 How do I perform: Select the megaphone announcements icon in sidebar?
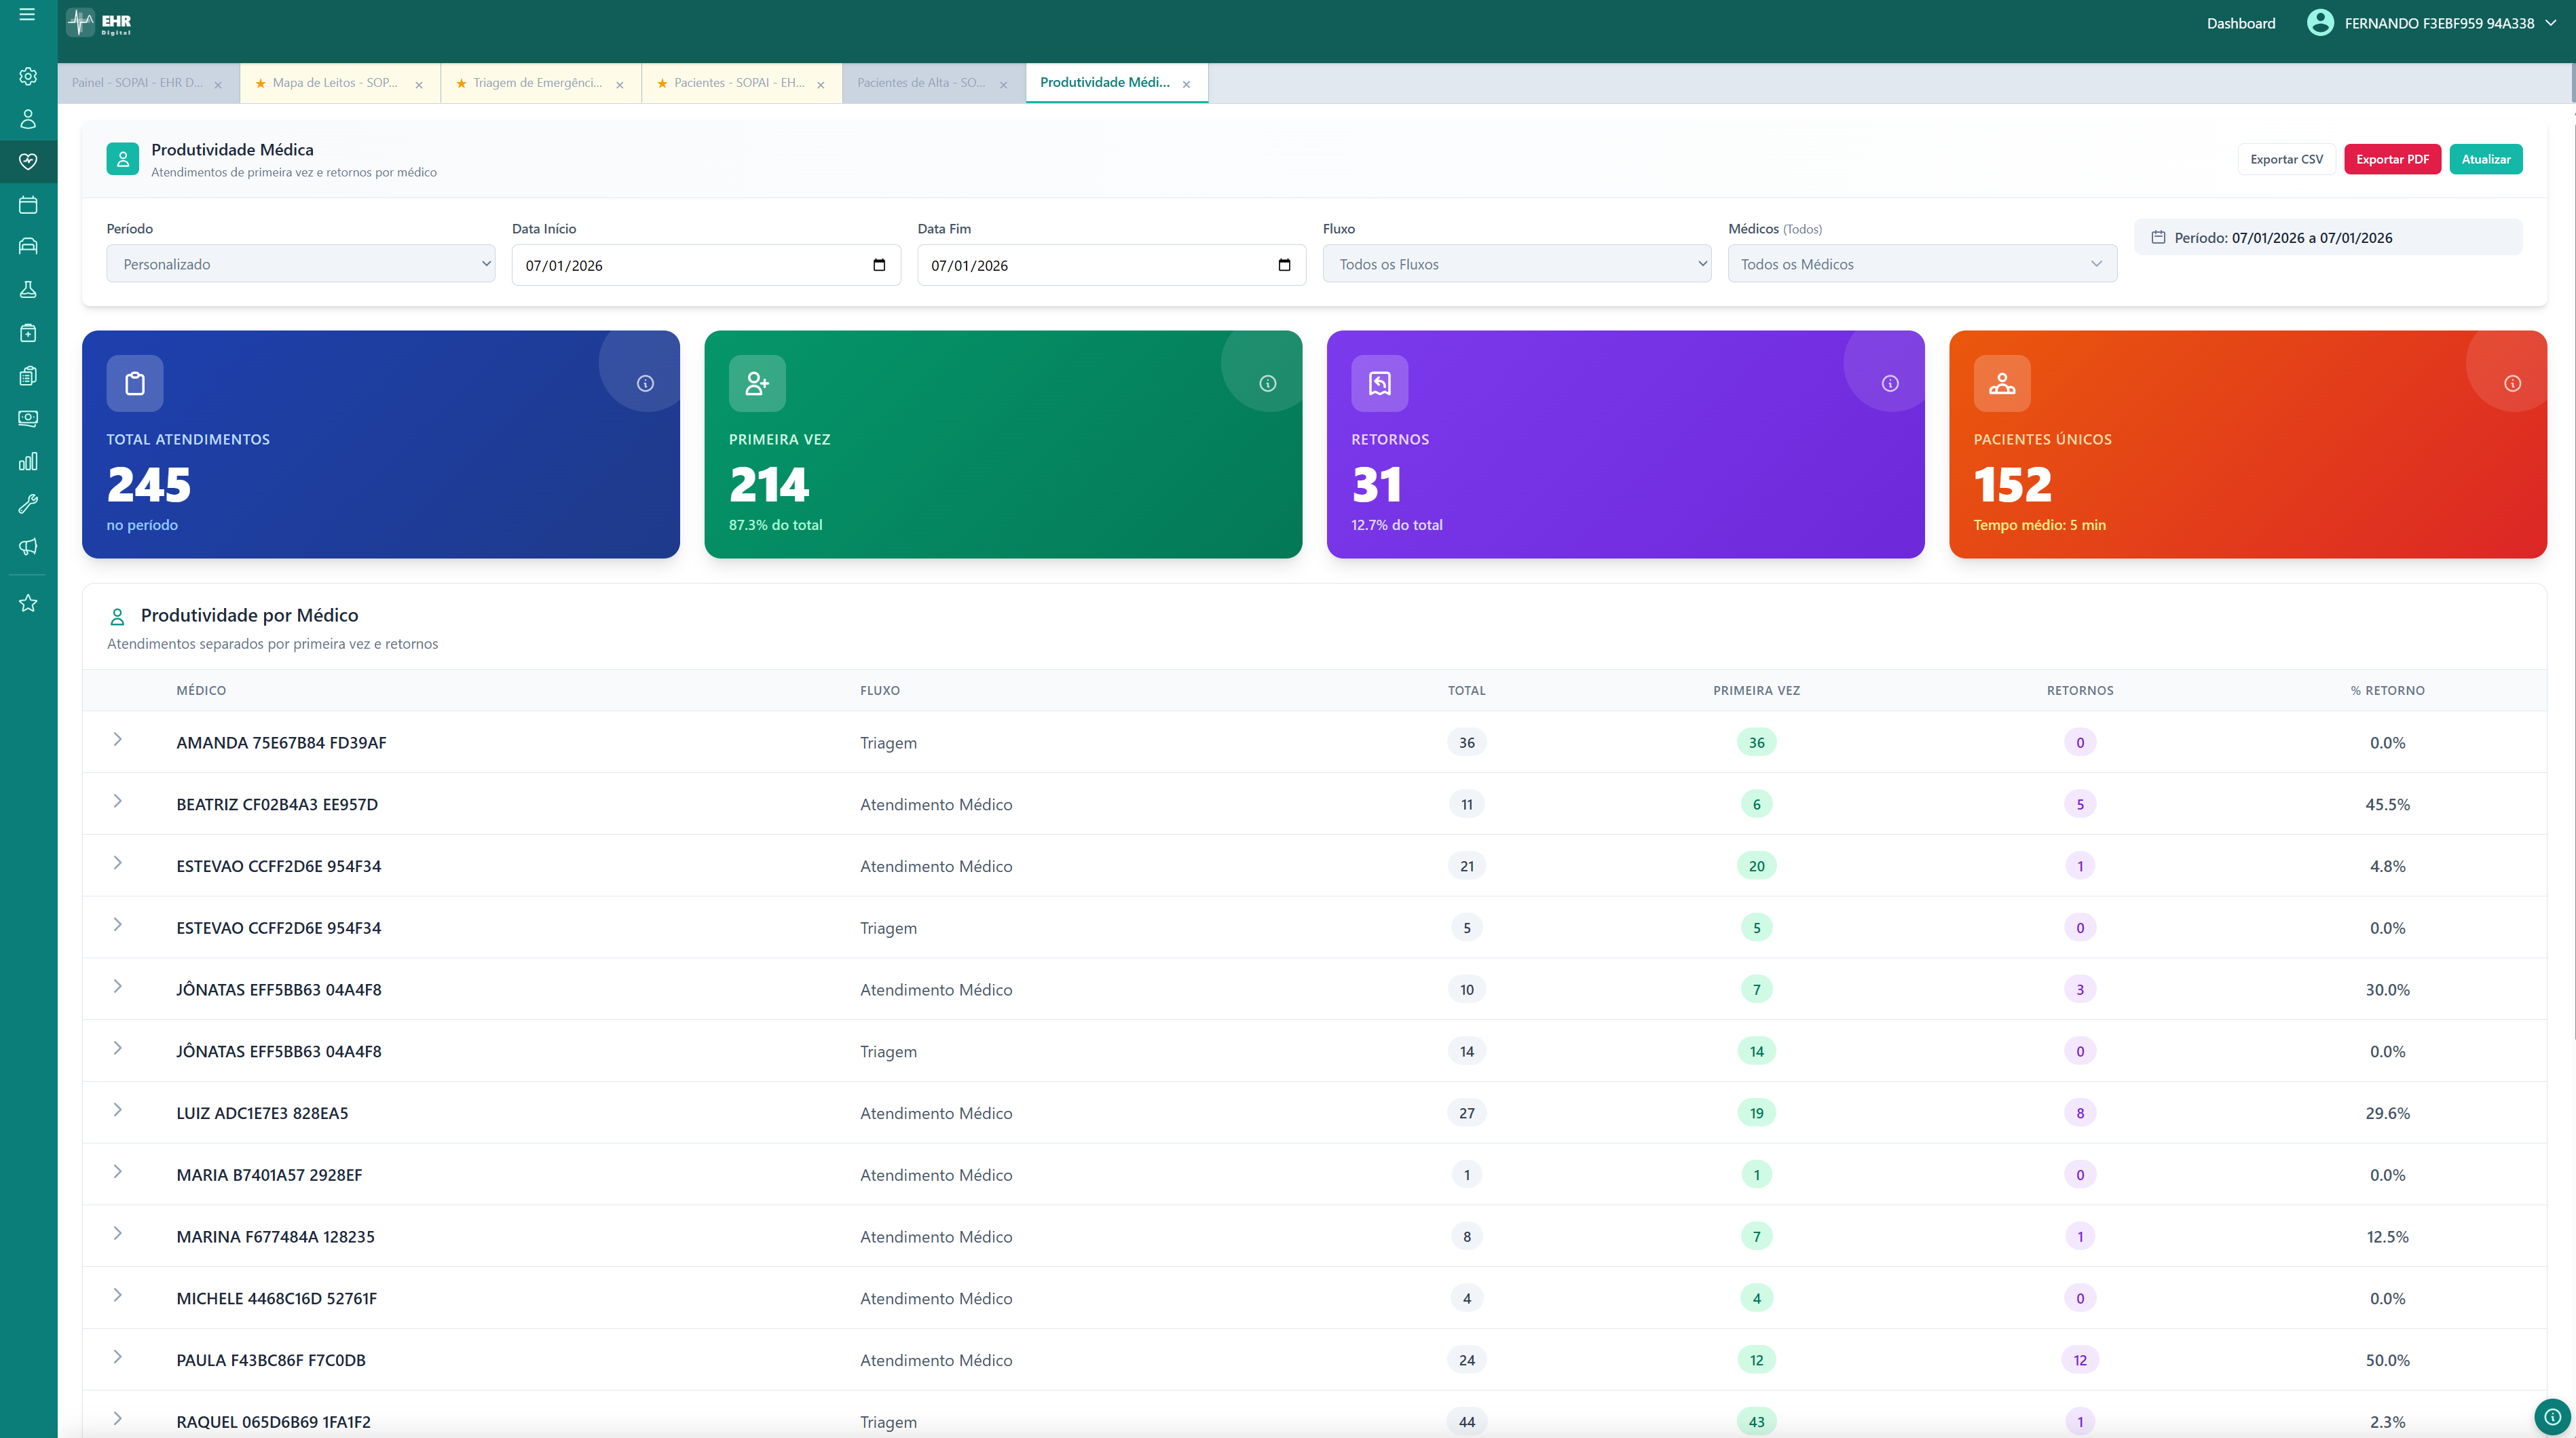coord(27,546)
